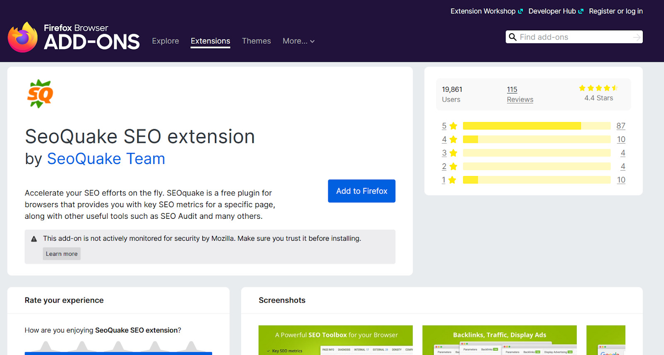The width and height of the screenshot is (664, 355).
Task: Click the Rate your experience heading
Action: 64,300
